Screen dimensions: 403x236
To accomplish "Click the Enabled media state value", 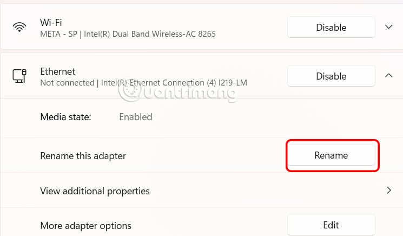I will pyautogui.click(x=135, y=117).
